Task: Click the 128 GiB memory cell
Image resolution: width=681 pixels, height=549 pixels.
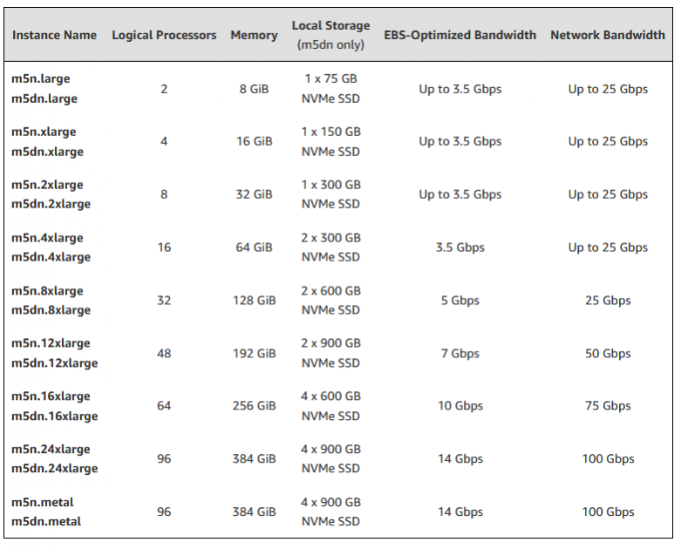Action: click(x=254, y=301)
